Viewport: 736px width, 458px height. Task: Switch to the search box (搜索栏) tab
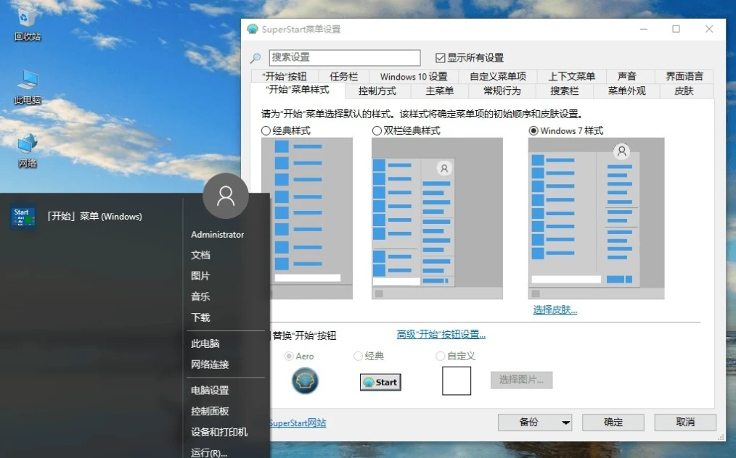(564, 91)
